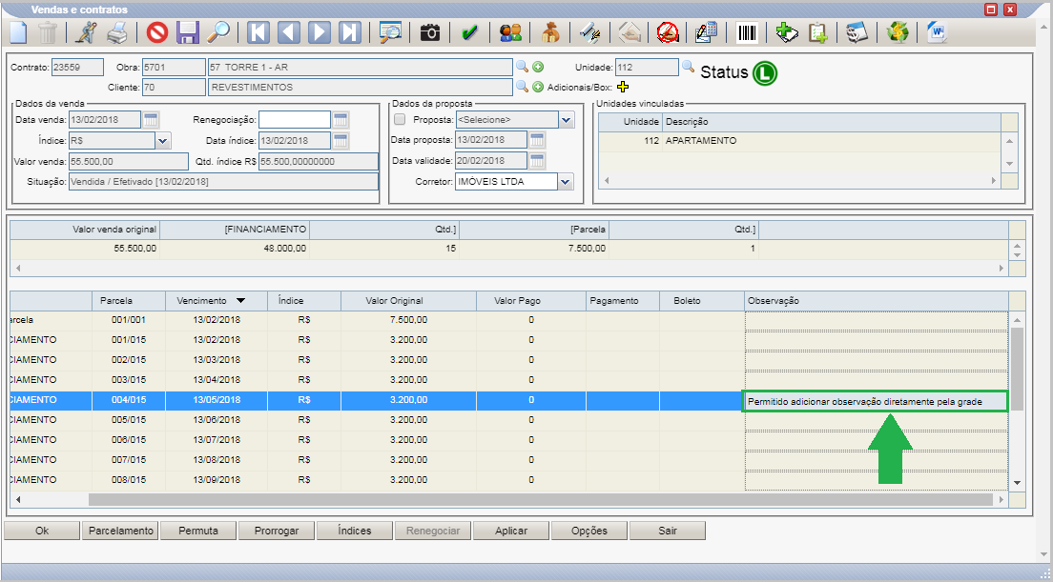The width and height of the screenshot is (1053, 582).
Task: Click the parcels grid horizontal scrollbar
Action: coord(541,499)
